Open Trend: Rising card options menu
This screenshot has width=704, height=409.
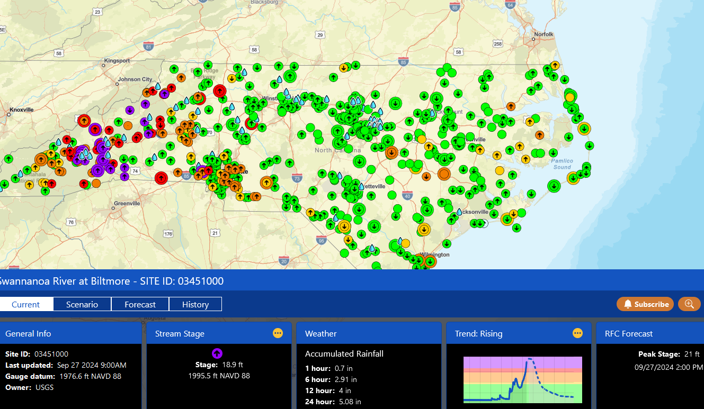click(578, 333)
